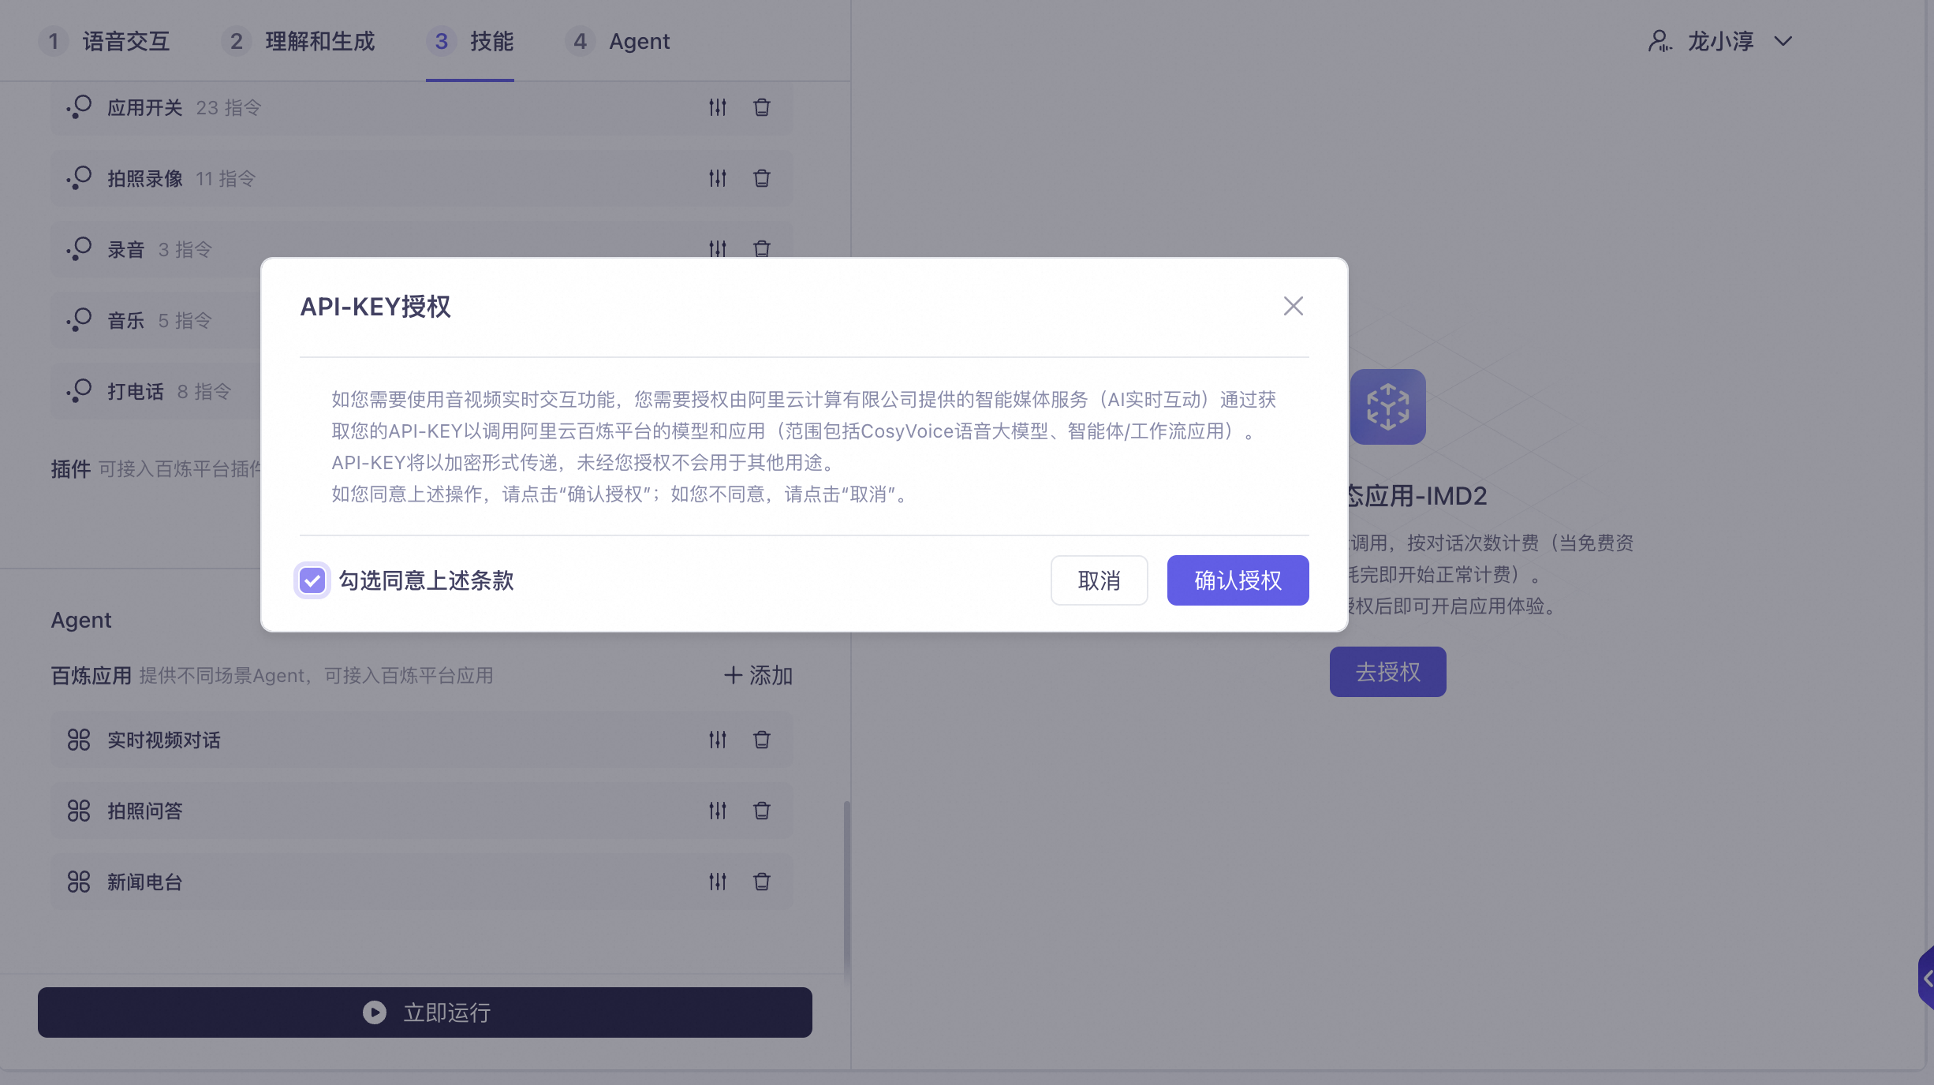This screenshot has width=1934, height=1085.
Task: Click the 实时视频对话 row label
Action: (164, 740)
